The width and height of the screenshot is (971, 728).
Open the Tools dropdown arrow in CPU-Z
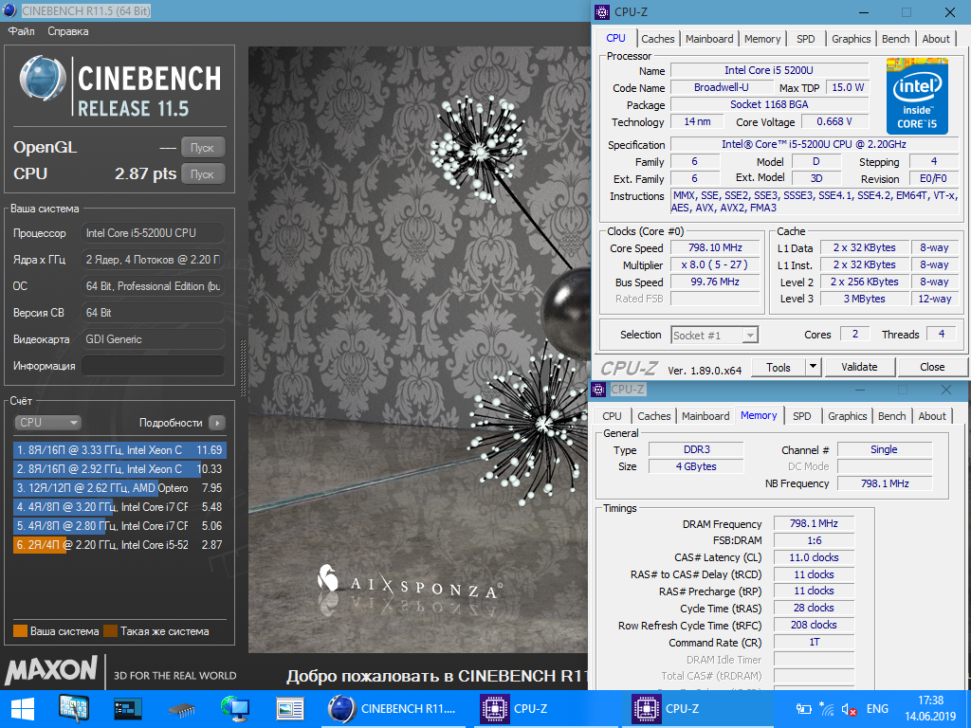click(x=813, y=367)
